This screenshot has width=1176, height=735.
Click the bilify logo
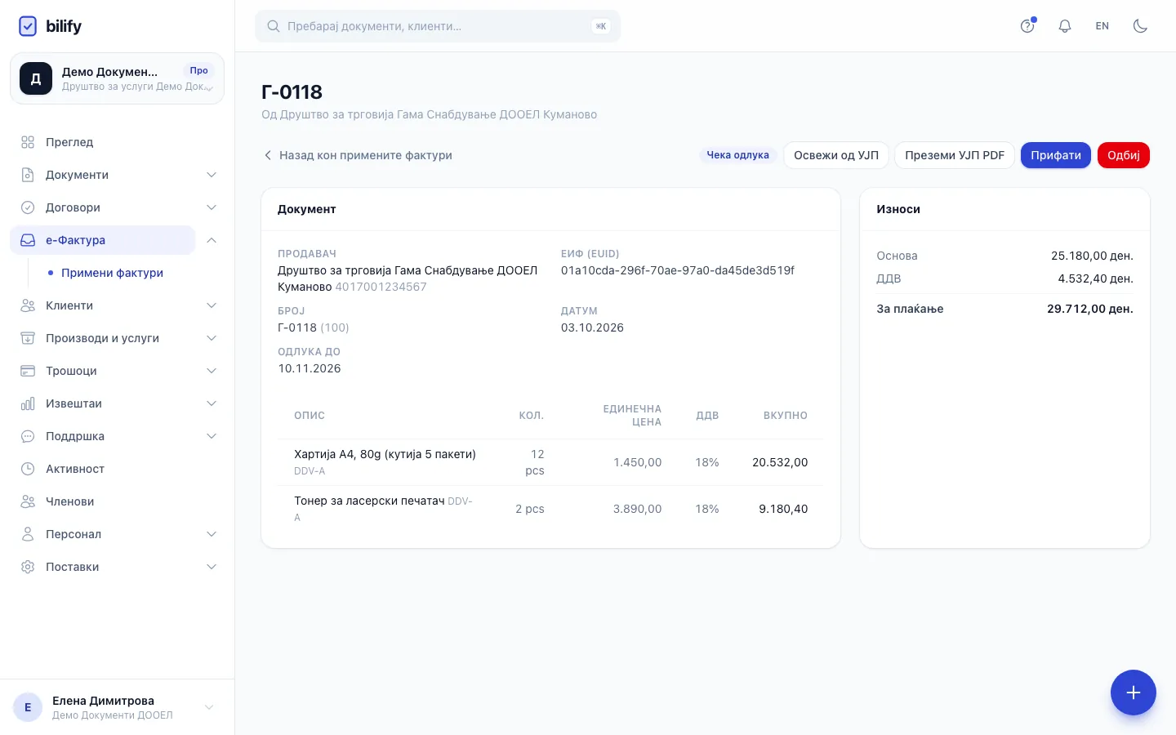click(50, 26)
